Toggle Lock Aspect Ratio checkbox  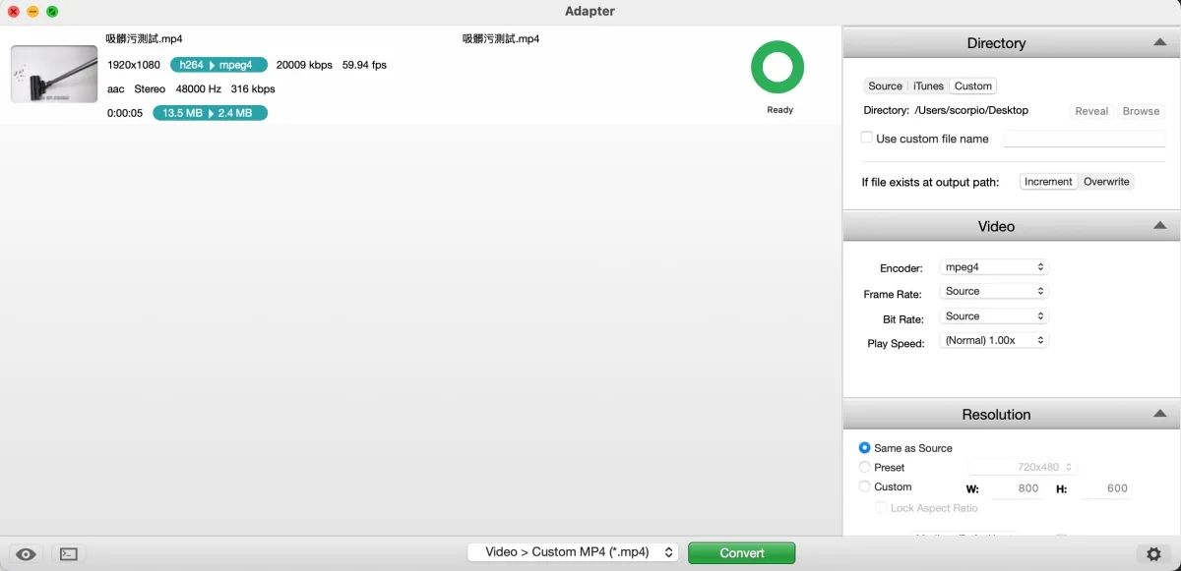click(x=882, y=508)
